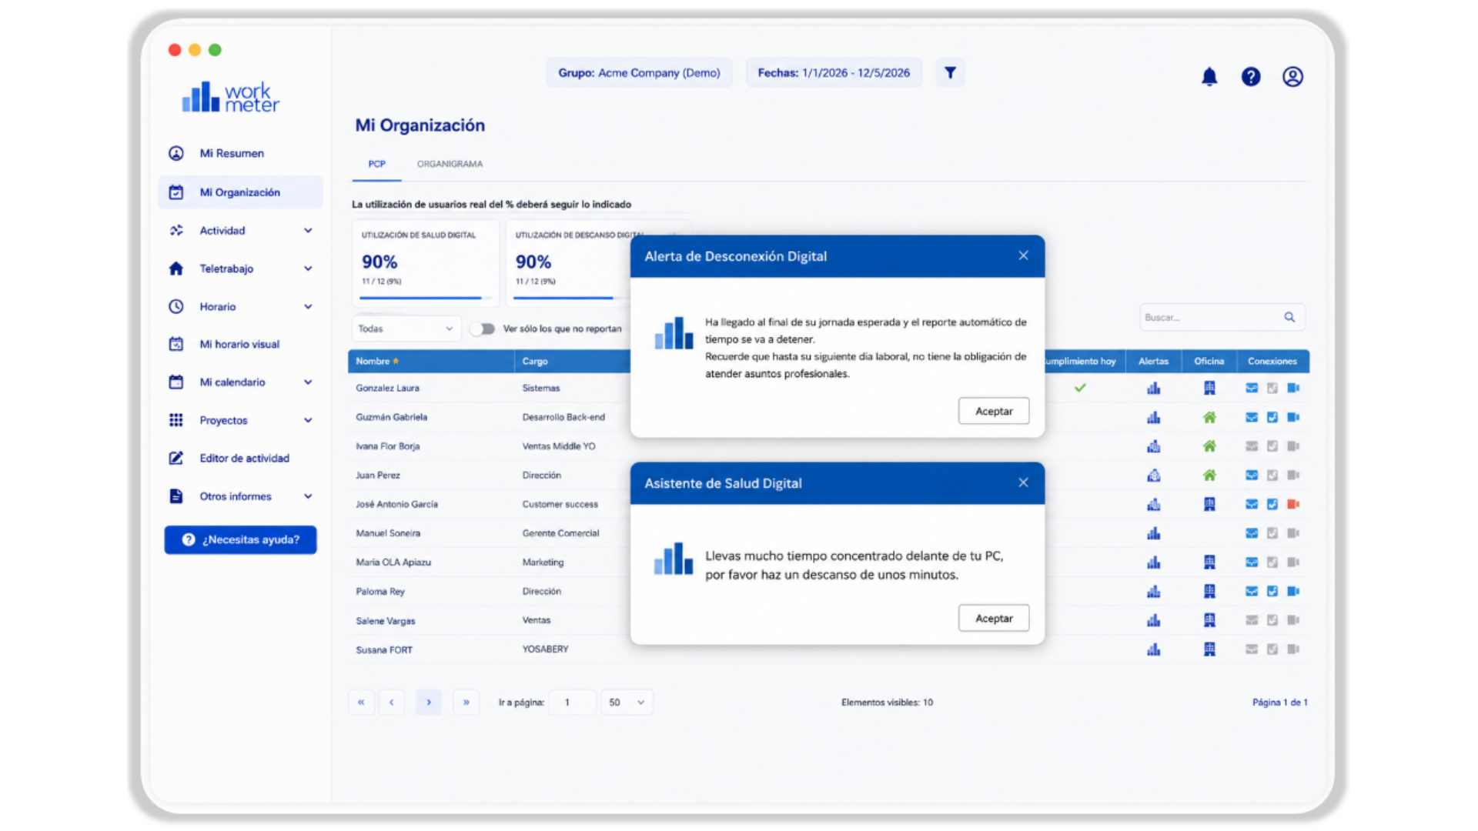Go to the last page double arrow
The height and width of the screenshot is (831, 1478).
point(466,703)
